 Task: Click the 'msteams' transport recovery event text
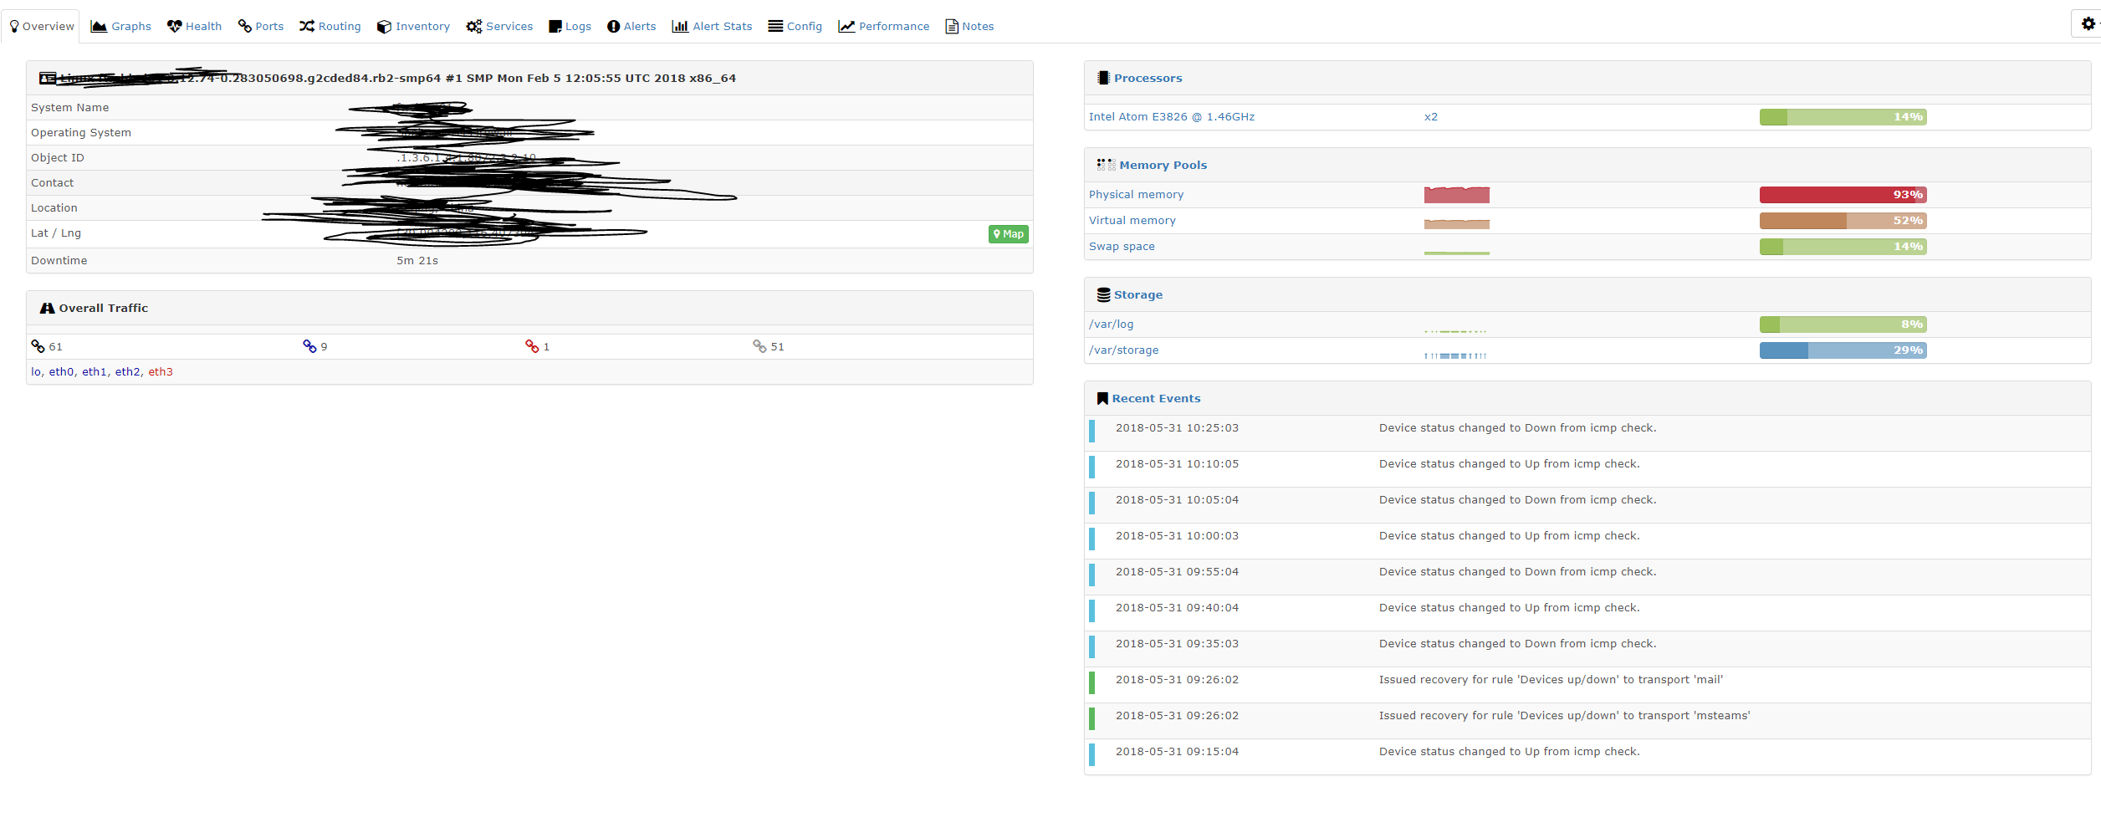pos(1565,716)
